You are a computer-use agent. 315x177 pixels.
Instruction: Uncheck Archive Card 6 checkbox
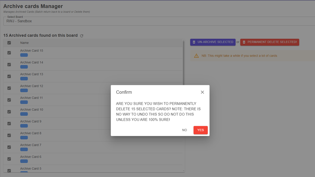click(x=9, y=159)
